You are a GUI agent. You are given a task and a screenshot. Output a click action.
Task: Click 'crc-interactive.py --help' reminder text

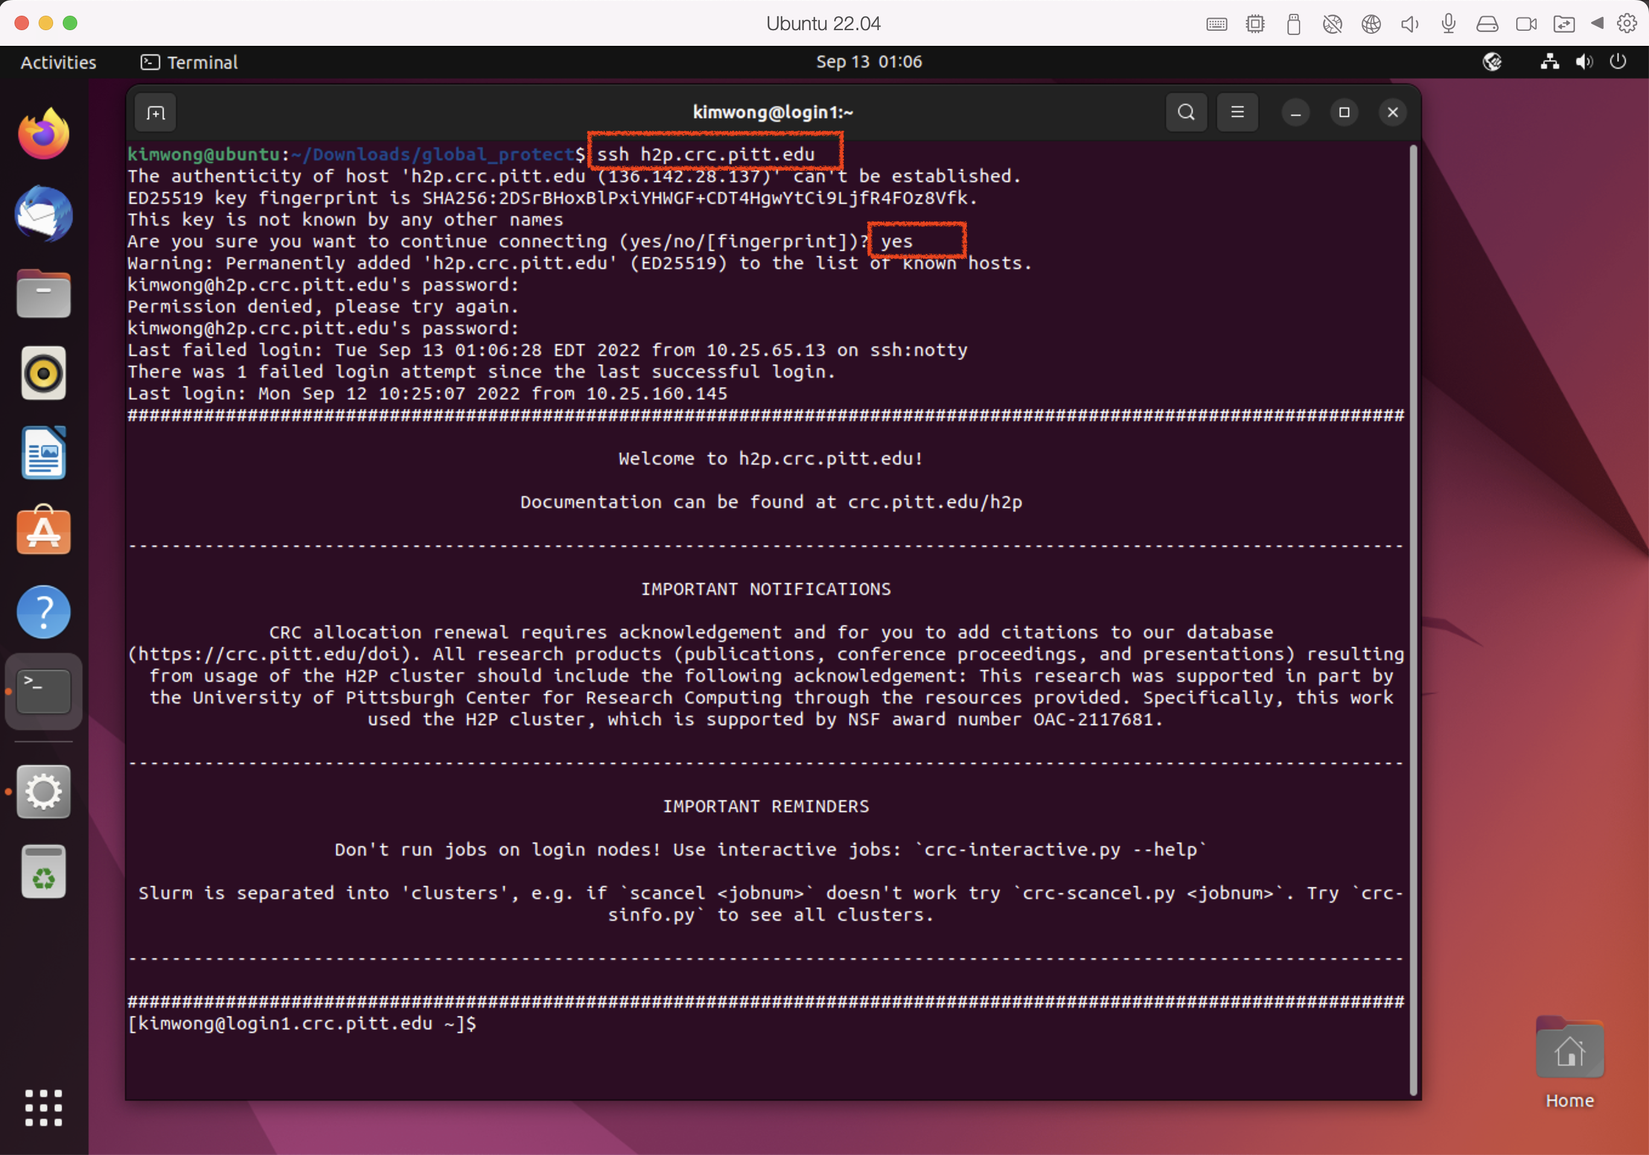coord(1060,850)
